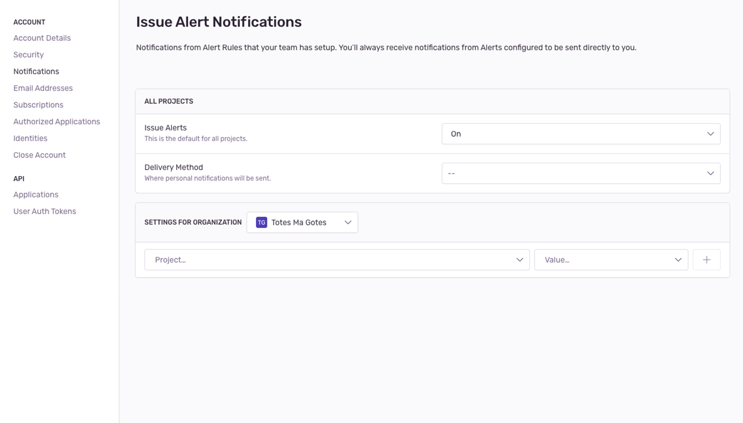Click the TG organization avatar icon

[x=261, y=222]
